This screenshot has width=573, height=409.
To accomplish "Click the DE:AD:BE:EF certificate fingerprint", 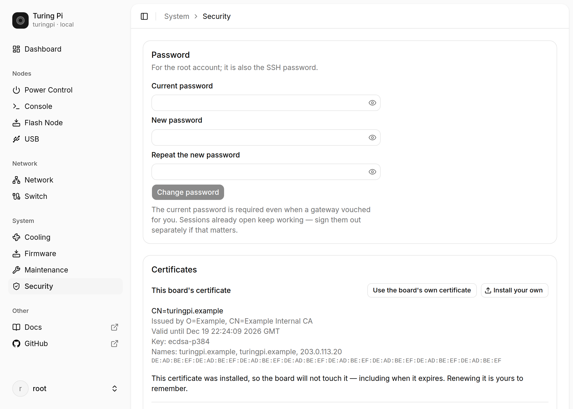I will 326,361.
